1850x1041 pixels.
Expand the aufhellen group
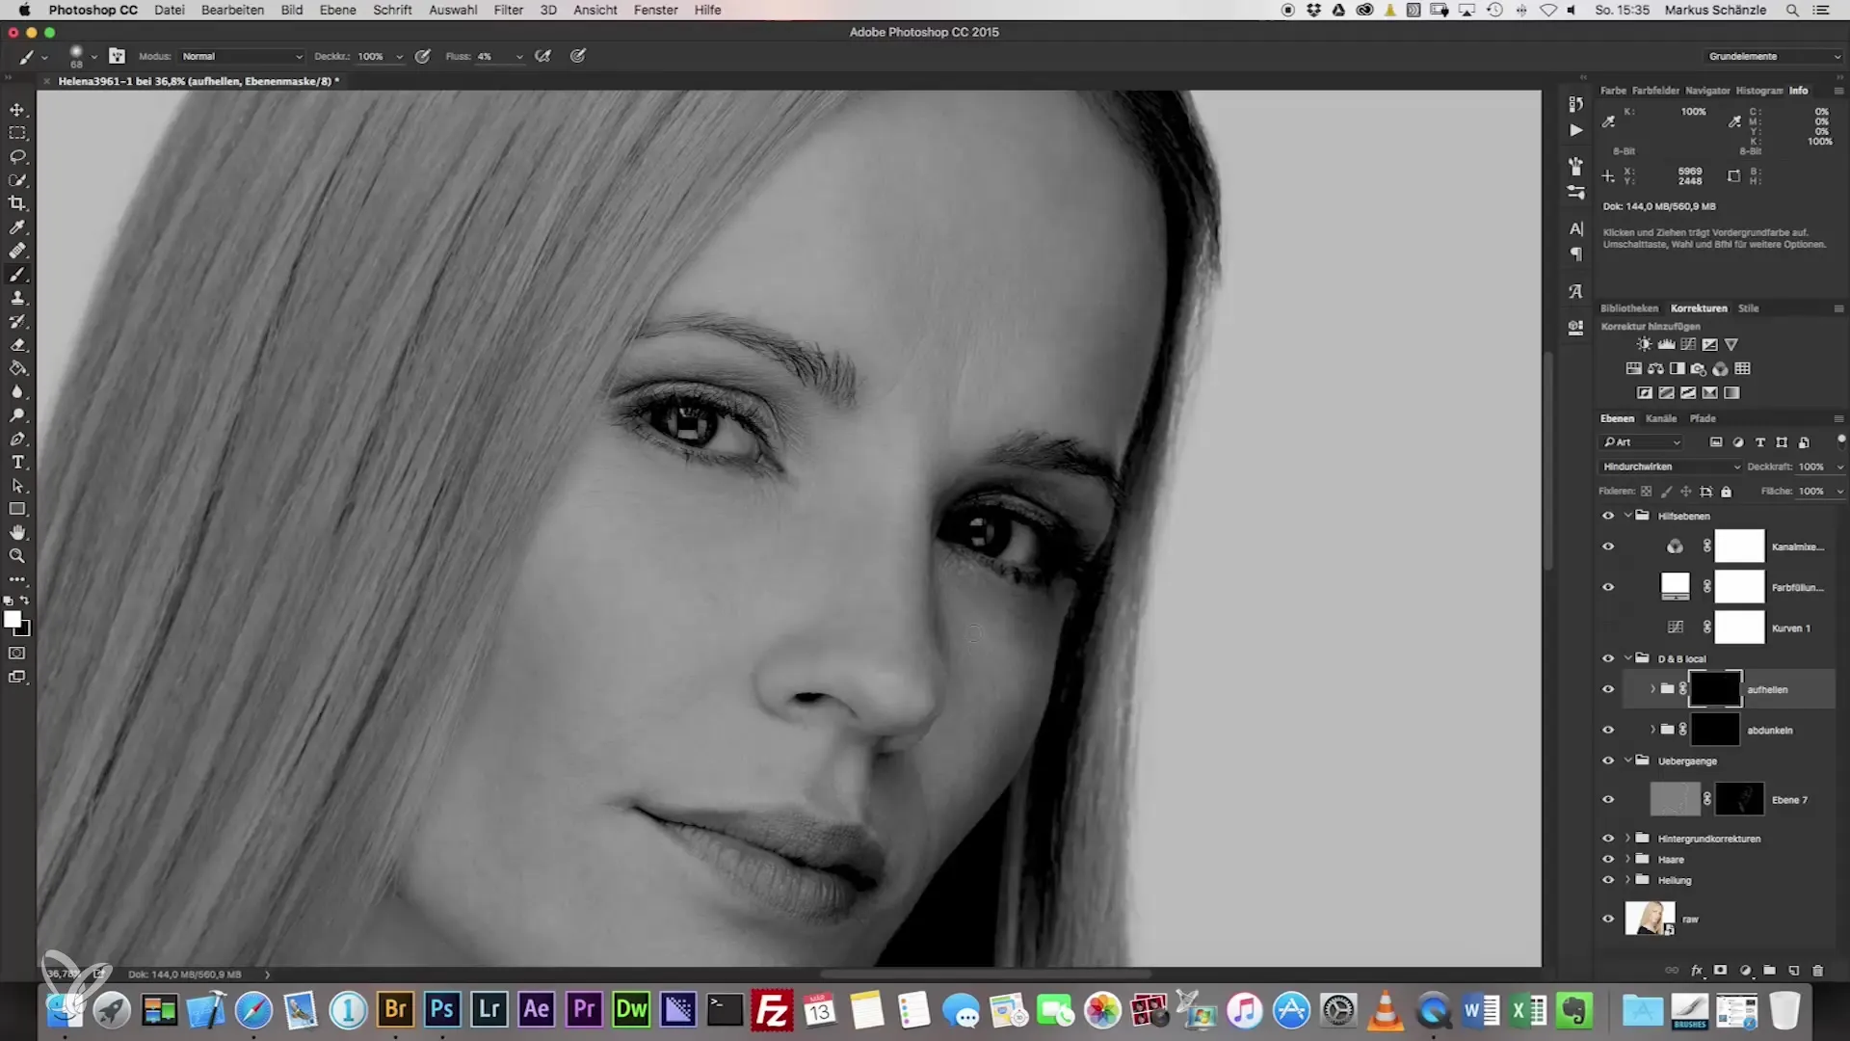point(1652,688)
